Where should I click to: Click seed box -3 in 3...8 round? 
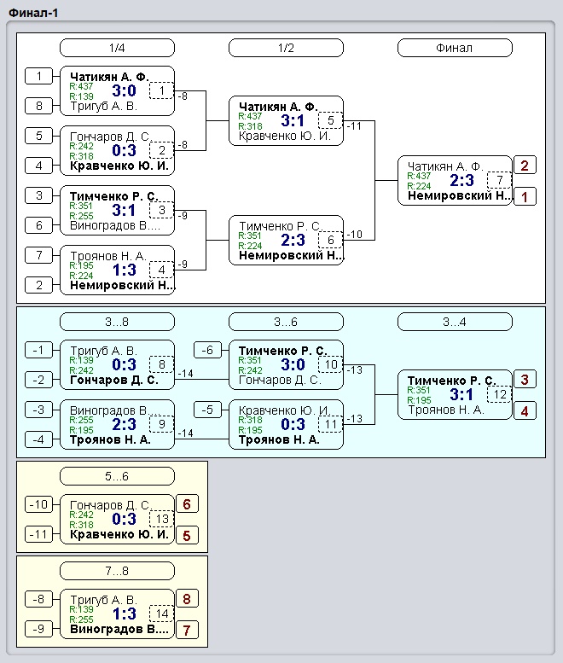[x=39, y=410]
